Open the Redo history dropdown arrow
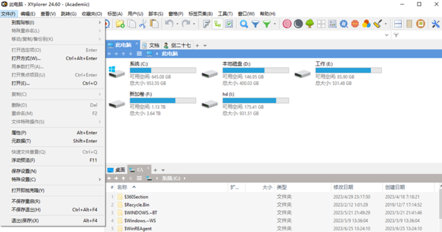 [x=194, y=24]
